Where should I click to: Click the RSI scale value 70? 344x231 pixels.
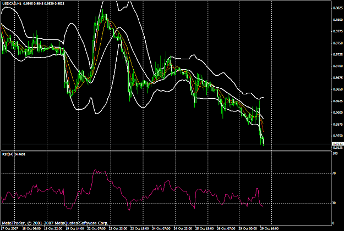click(x=334, y=173)
